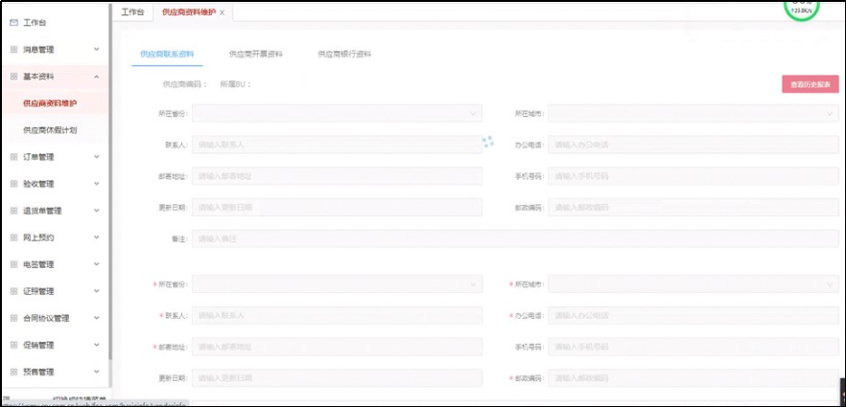The height and width of the screenshot is (407, 846).
Task: Open the first 所在省份 dropdown
Action: click(336, 114)
